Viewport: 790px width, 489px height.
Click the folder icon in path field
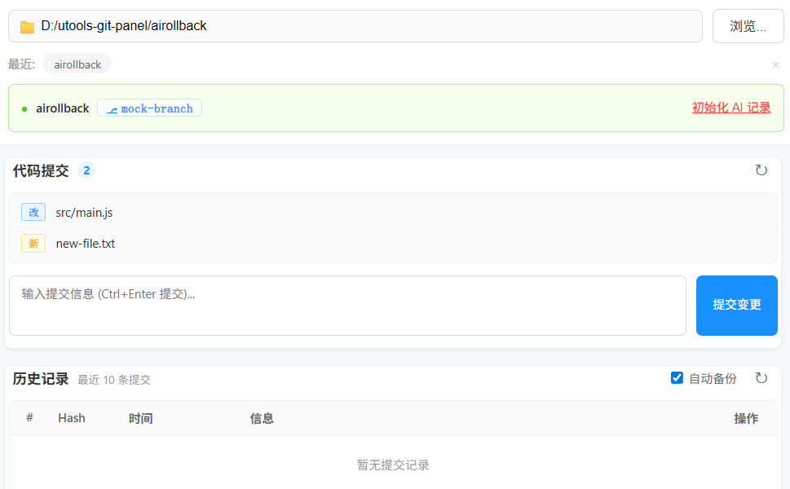click(x=27, y=27)
